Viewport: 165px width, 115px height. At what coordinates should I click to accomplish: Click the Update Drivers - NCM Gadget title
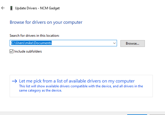(x=37, y=8)
